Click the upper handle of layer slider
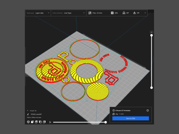Image resolution: width=179 pixels, height=134 pixels. pos(151,35)
